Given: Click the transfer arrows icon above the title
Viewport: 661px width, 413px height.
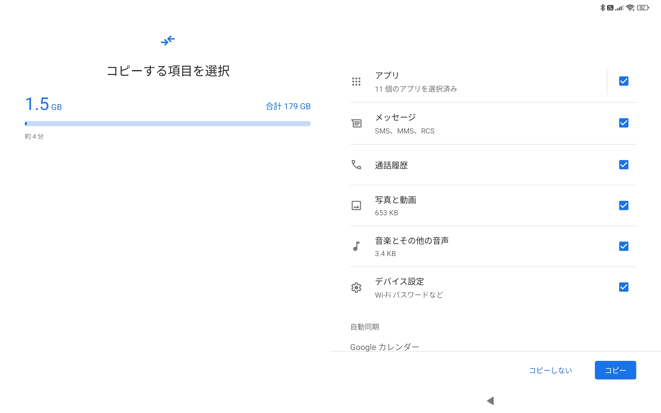Looking at the screenshot, I should 168,41.
